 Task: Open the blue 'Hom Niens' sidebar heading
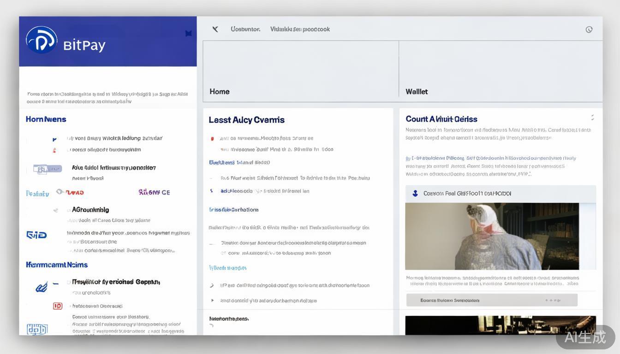[46, 119]
